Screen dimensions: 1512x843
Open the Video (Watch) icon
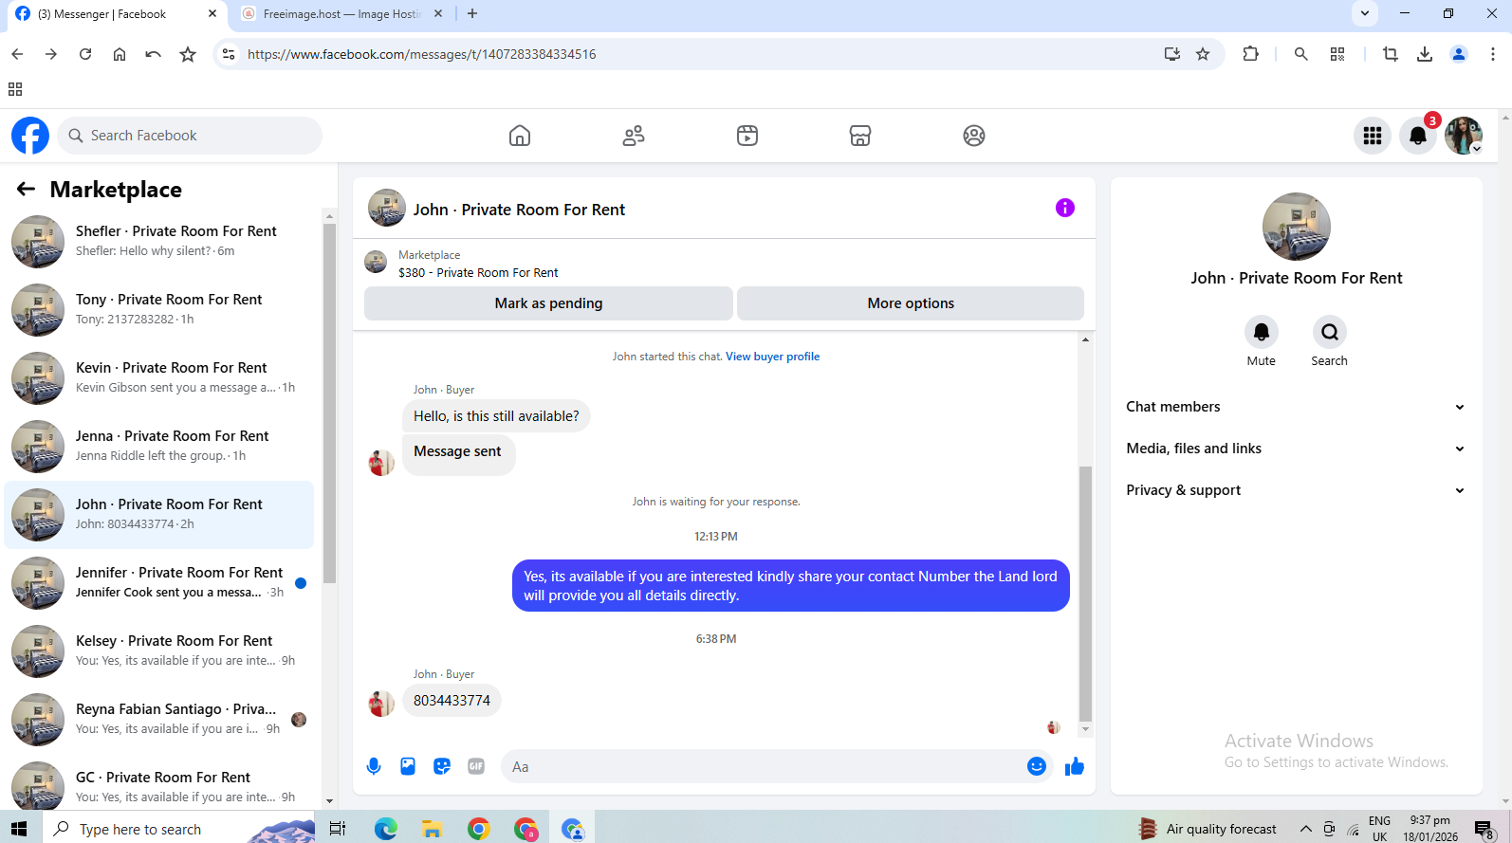(x=747, y=136)
